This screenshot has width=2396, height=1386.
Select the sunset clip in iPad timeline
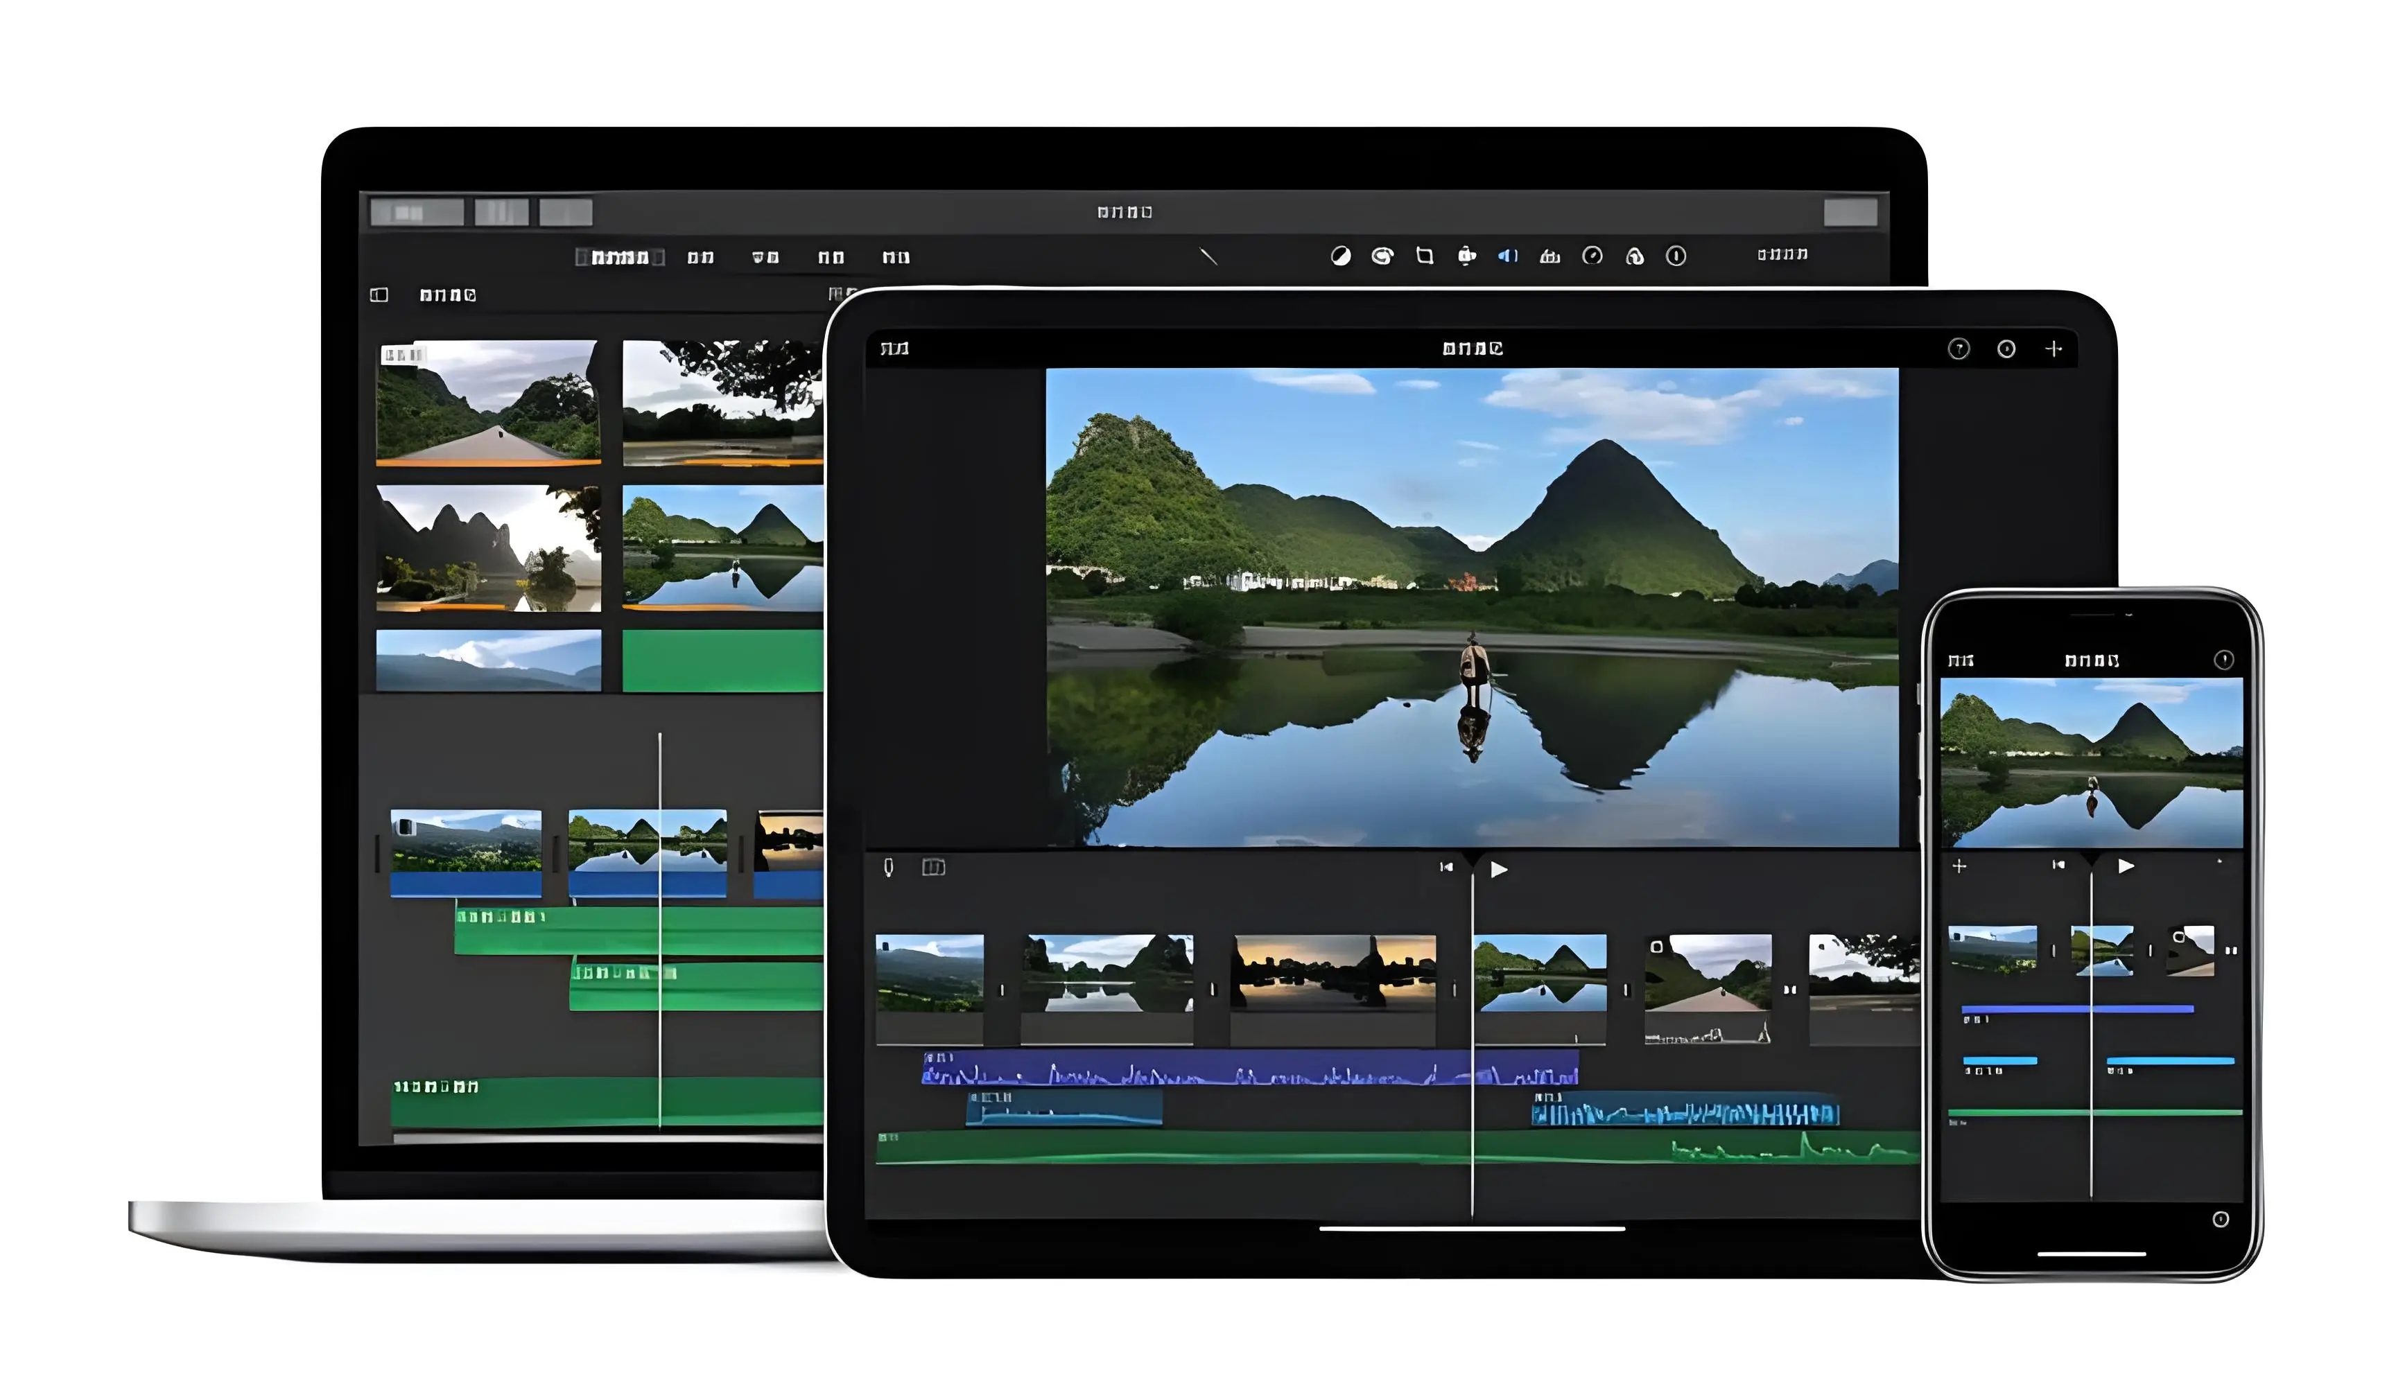click(1333, 972)
